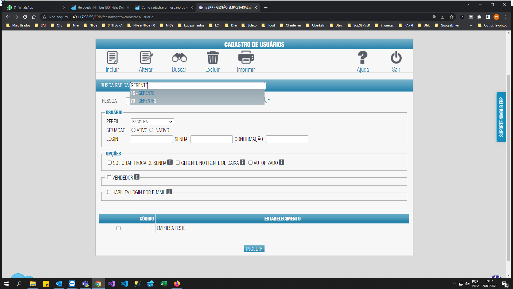513x289 pixels.
Task: Open the Ajuda question mark icon
Action: point(363,58)
